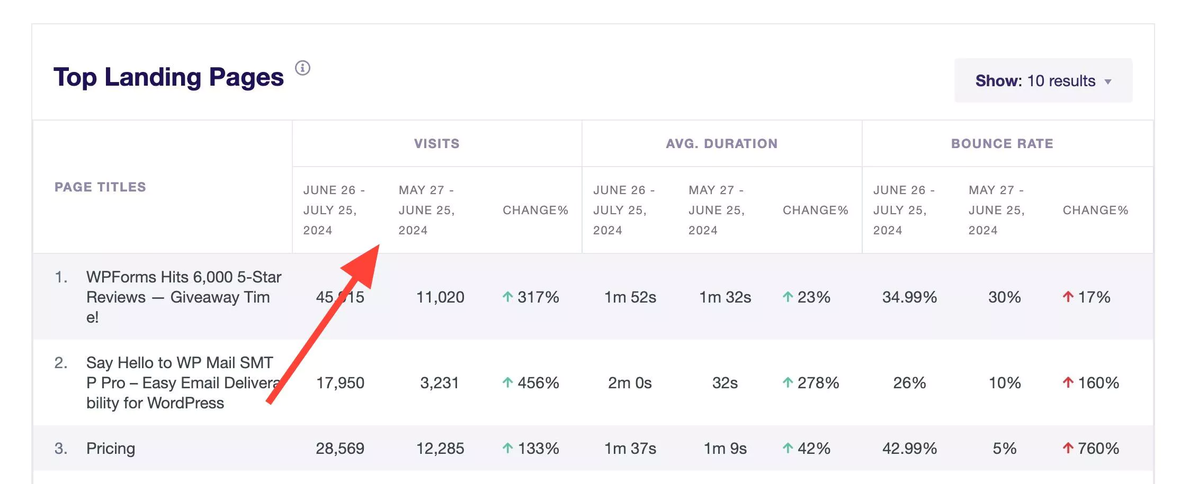Viewport: 1189px width, 484px height.
Task: Click the CHANGE% header under Visits
Action: coord(535,210)
